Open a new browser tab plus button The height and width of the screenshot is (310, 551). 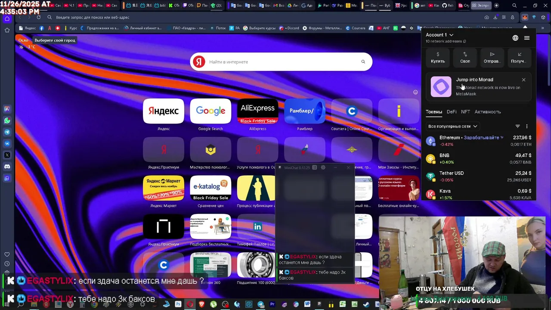tap(496, 6)
